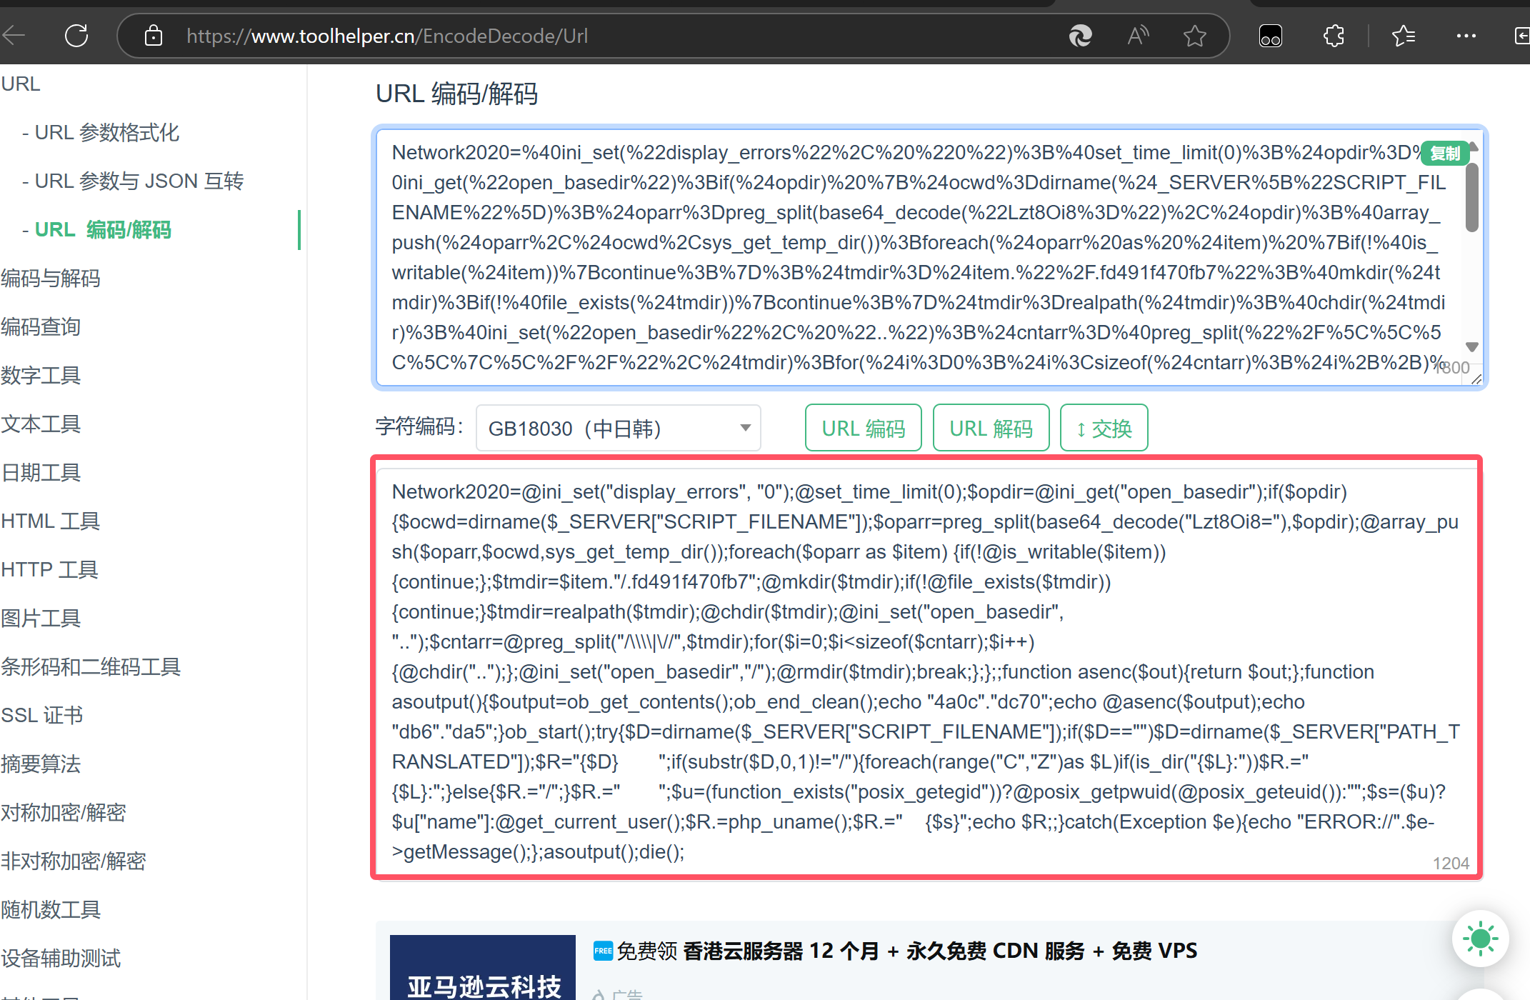Open the browser three-dot settings menu
This screenshot has width=1530, height=1000.
click(x=1466, y=36)
